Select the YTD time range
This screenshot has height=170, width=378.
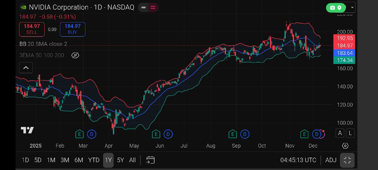click(x=94, y=160)
